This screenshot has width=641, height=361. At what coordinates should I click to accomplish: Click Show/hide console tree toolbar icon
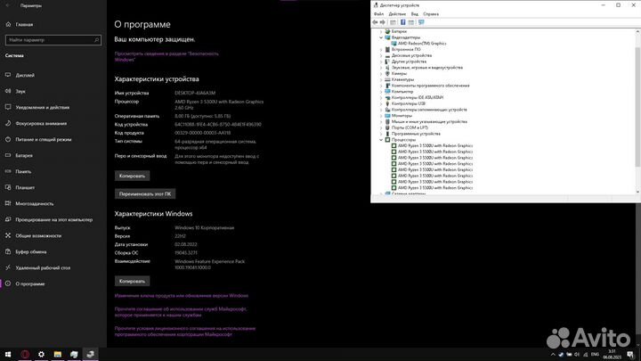tap(393, 22)
